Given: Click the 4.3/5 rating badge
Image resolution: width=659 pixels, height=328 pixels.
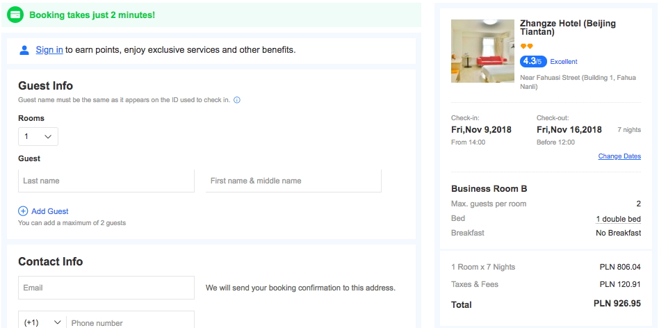Looking at the screenshot, I should click(533, 61).
